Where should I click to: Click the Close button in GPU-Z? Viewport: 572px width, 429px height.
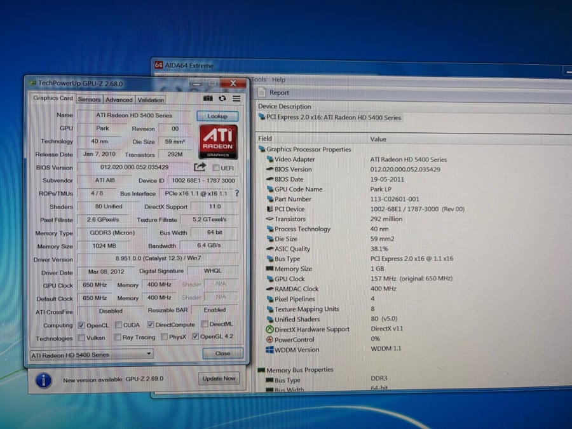[x=222, y=353]
